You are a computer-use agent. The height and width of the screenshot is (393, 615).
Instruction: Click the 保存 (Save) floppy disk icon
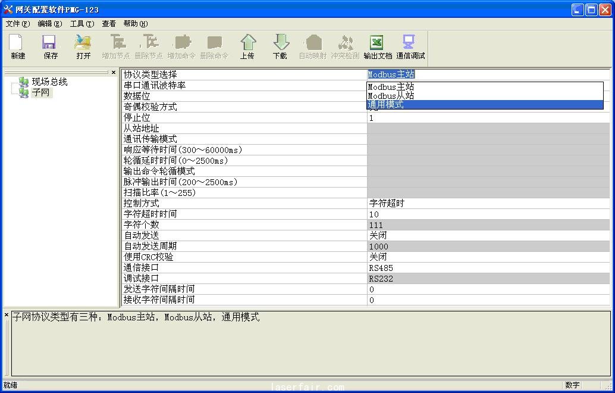pyautogui.click(x=51, y=43)
